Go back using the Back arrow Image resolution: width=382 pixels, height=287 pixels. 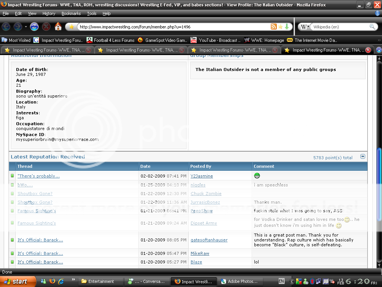click(6, 27)
